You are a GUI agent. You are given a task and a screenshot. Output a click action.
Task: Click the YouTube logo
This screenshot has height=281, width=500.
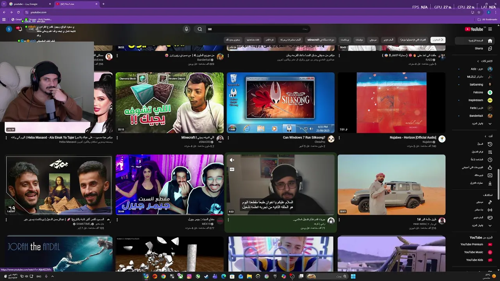click(x=474, y=29)
